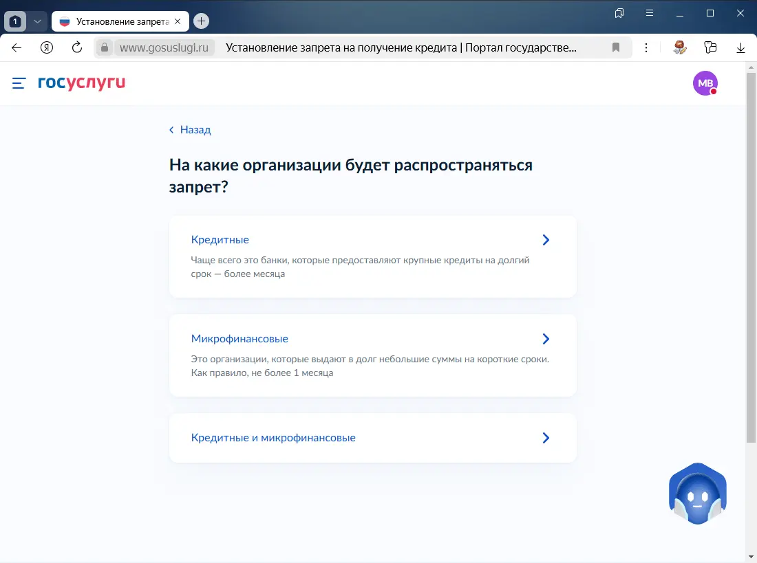Click the scrollbar up arrow
The height and width of the screenshot is (563, 757).
point(751,67)
